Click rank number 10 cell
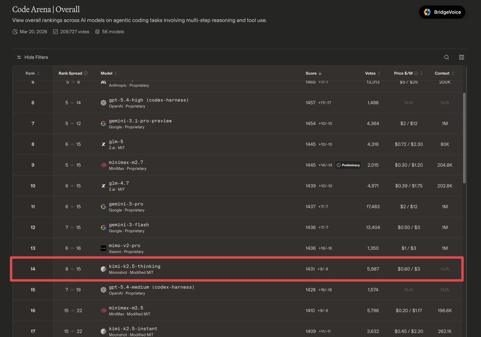Viewport: 481px width, 337px height. point(33,186)
